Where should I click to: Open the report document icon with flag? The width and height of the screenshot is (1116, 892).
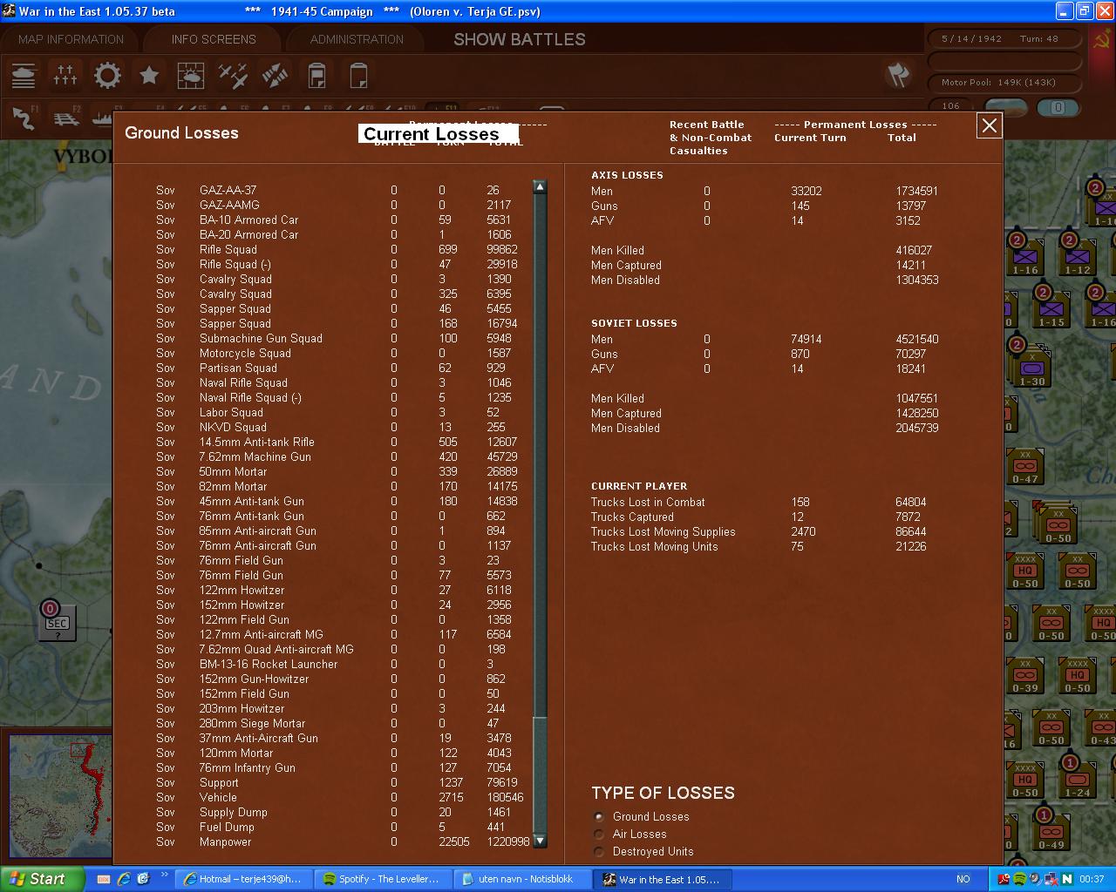316,76
